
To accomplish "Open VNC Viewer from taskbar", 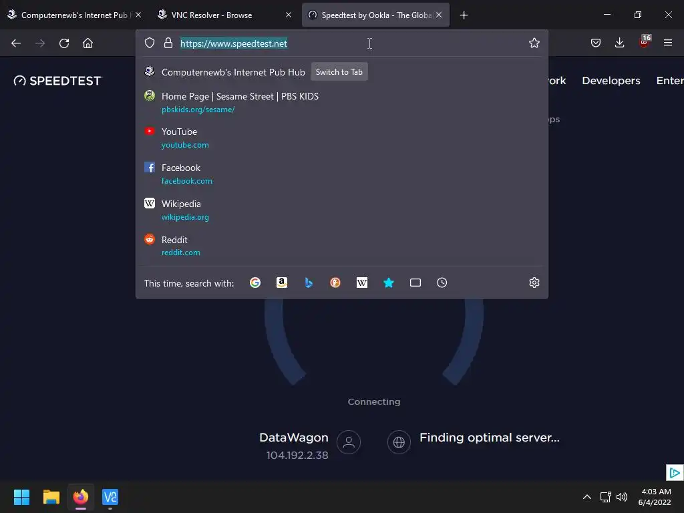I will click(110, 497).
